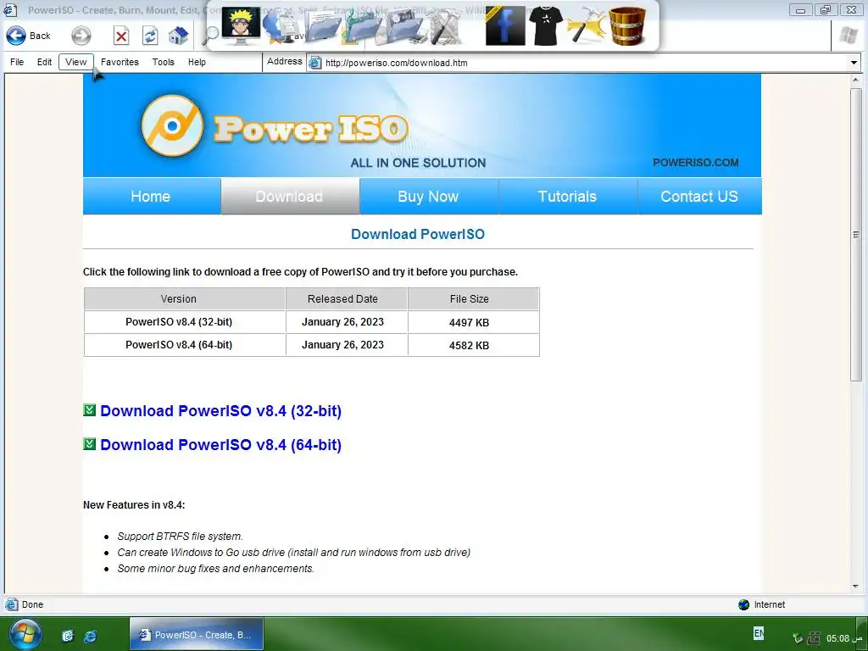The height and width of the screenshot is (651, 868).
Task: Click Download PowerISO v8.4 (32-bit) link
Action: tap(221, 411)
